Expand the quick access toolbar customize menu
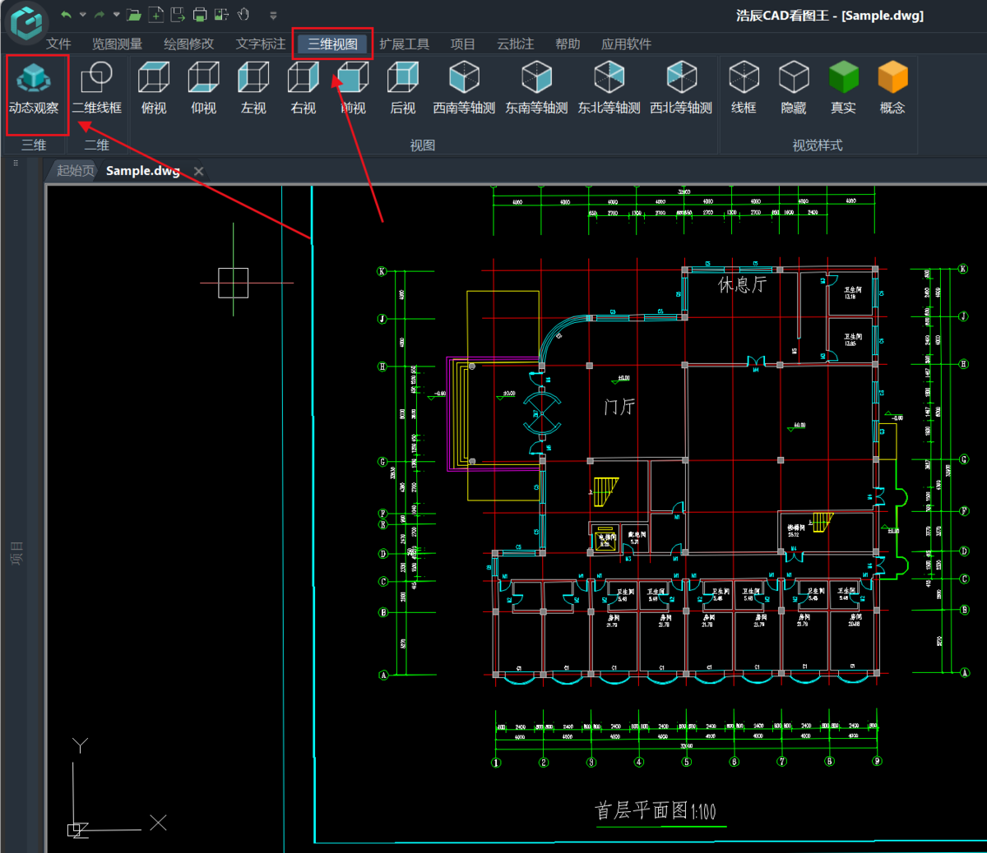The width and height of the screenshot is (987, 853). (273, 15)
